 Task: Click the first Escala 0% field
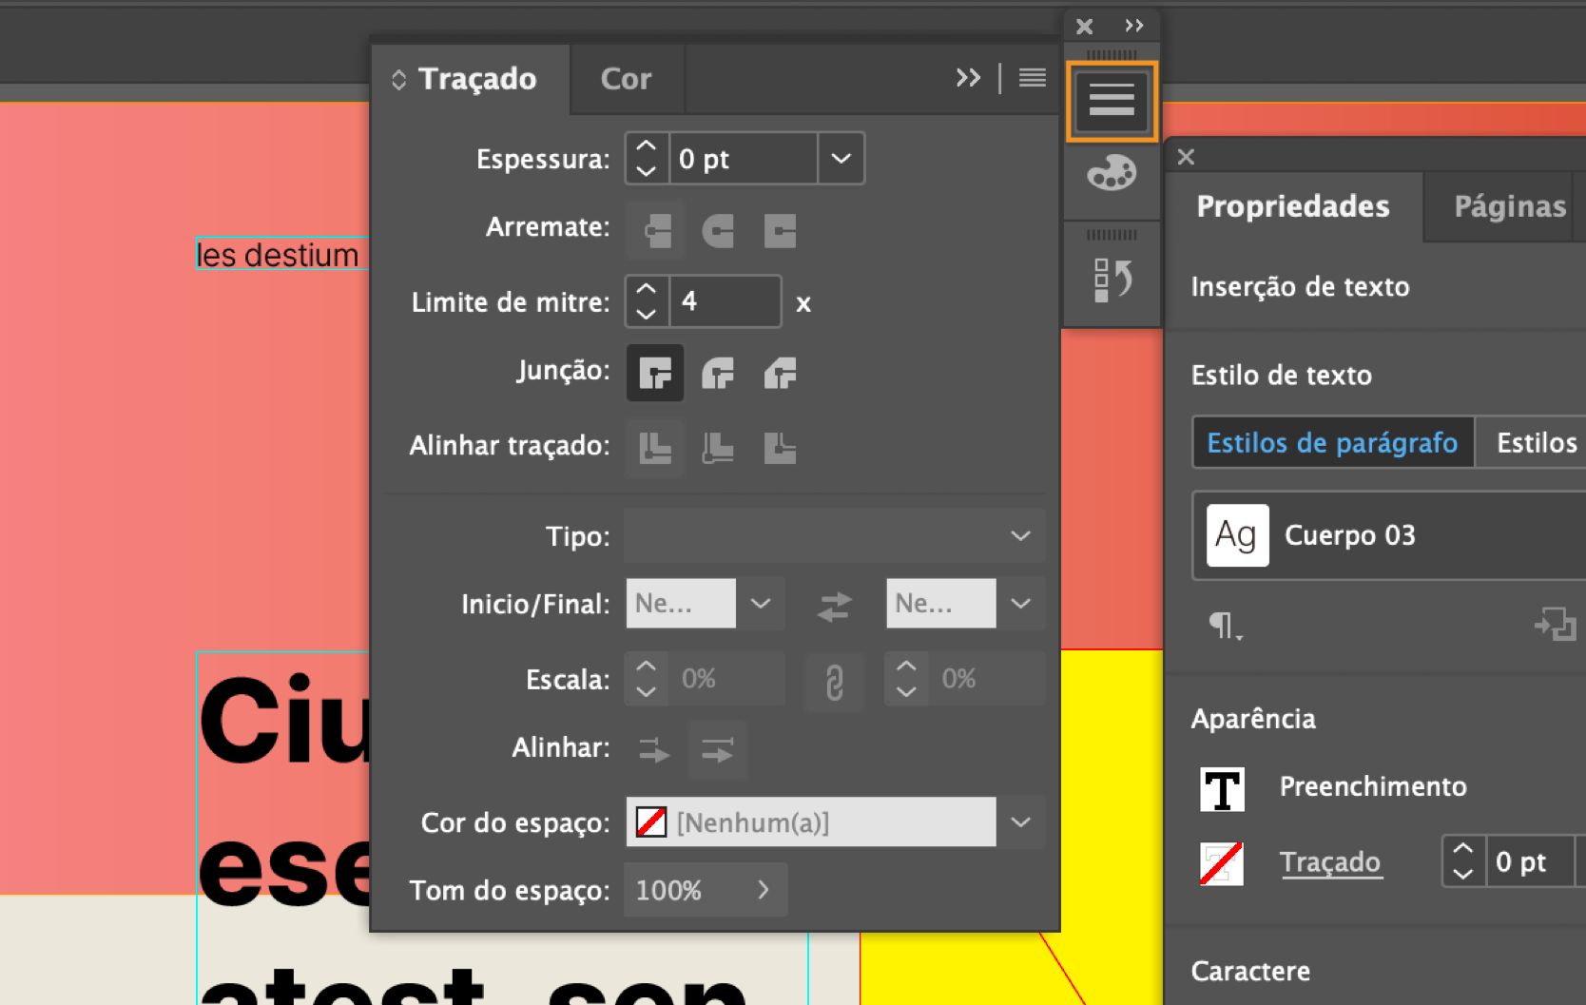[x=727, y=679]
